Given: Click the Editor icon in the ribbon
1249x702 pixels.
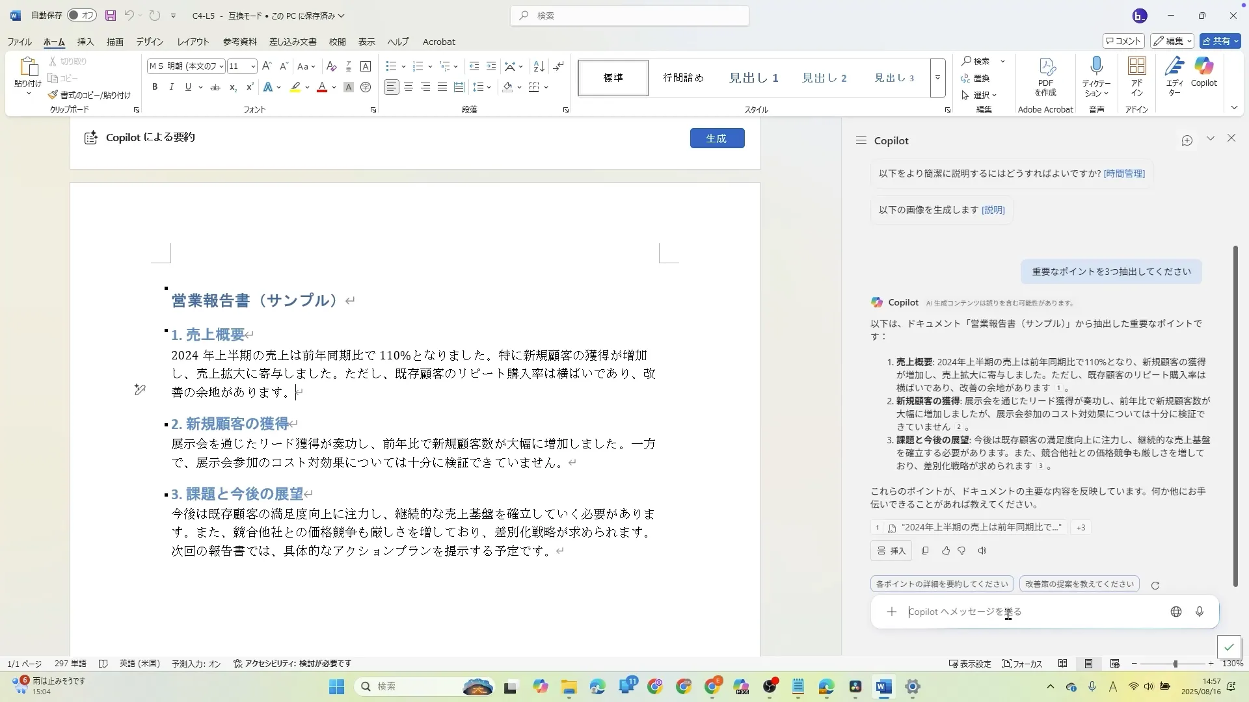Looking at the screenshot, I should tap(1174, 71).
